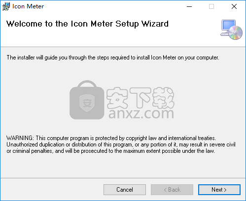Click the disabled maximize button

click(211, 6)
